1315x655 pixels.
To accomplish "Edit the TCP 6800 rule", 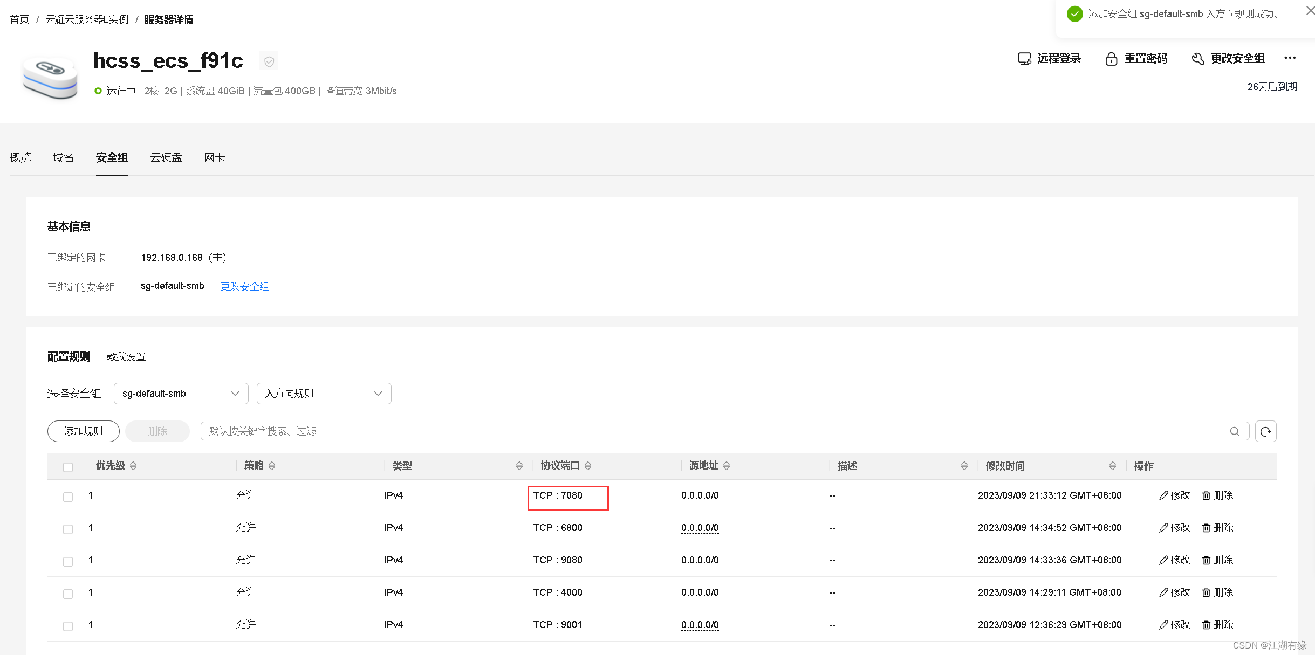I will pos(1174,528).
